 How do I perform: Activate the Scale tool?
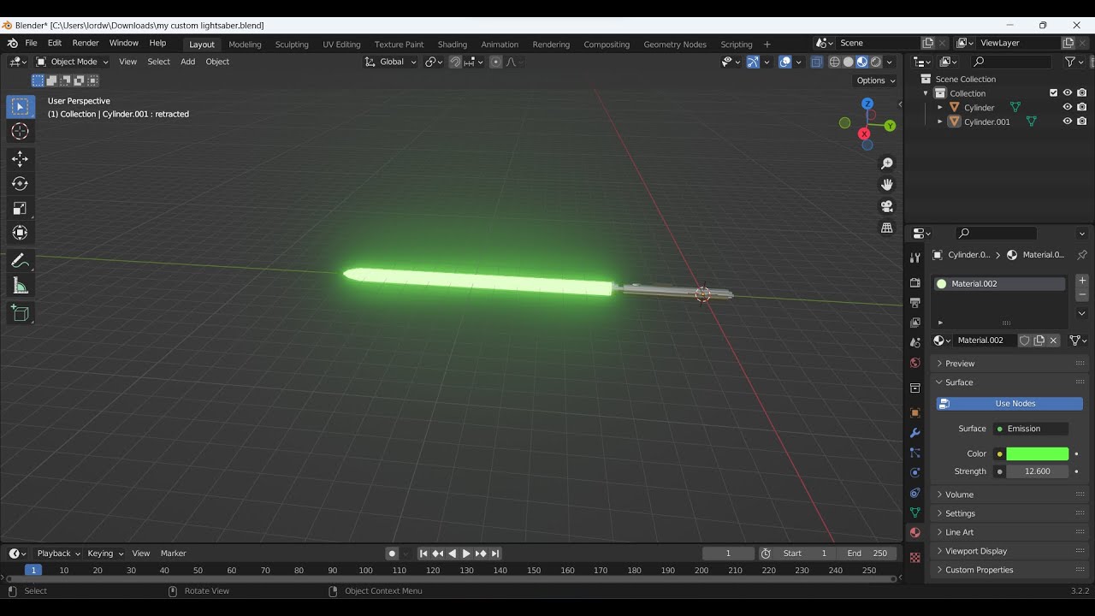click(20, 209)
